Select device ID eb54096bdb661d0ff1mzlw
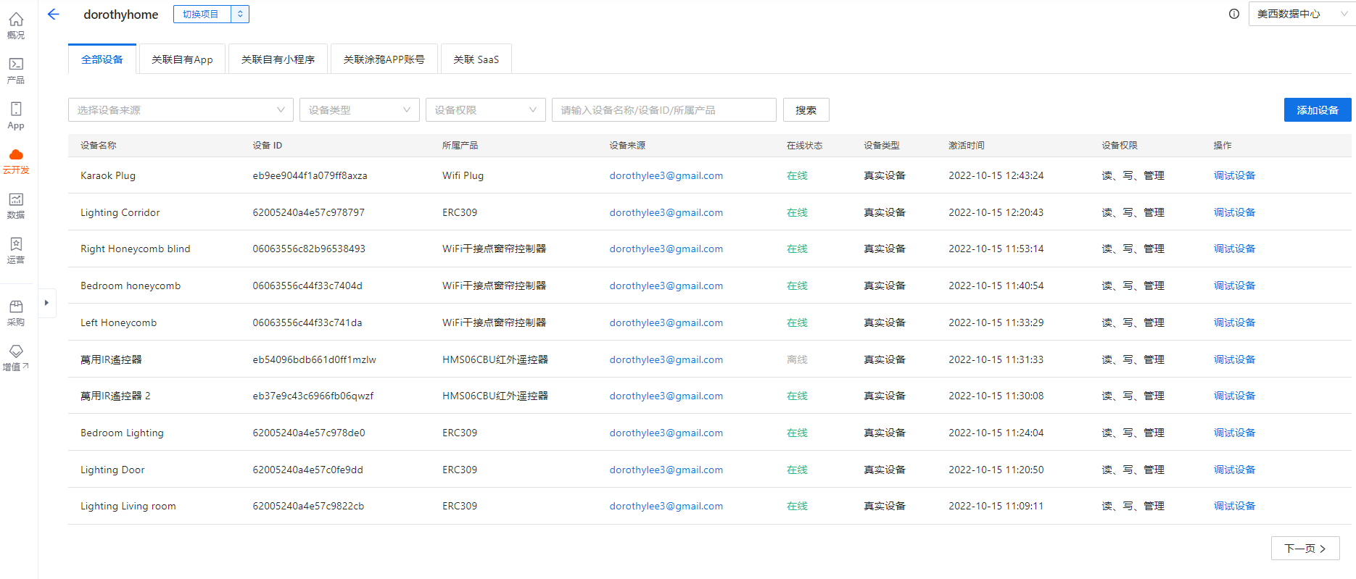Image resolution: width=1356 pixels, height=579 pixels. click(314, 359)
